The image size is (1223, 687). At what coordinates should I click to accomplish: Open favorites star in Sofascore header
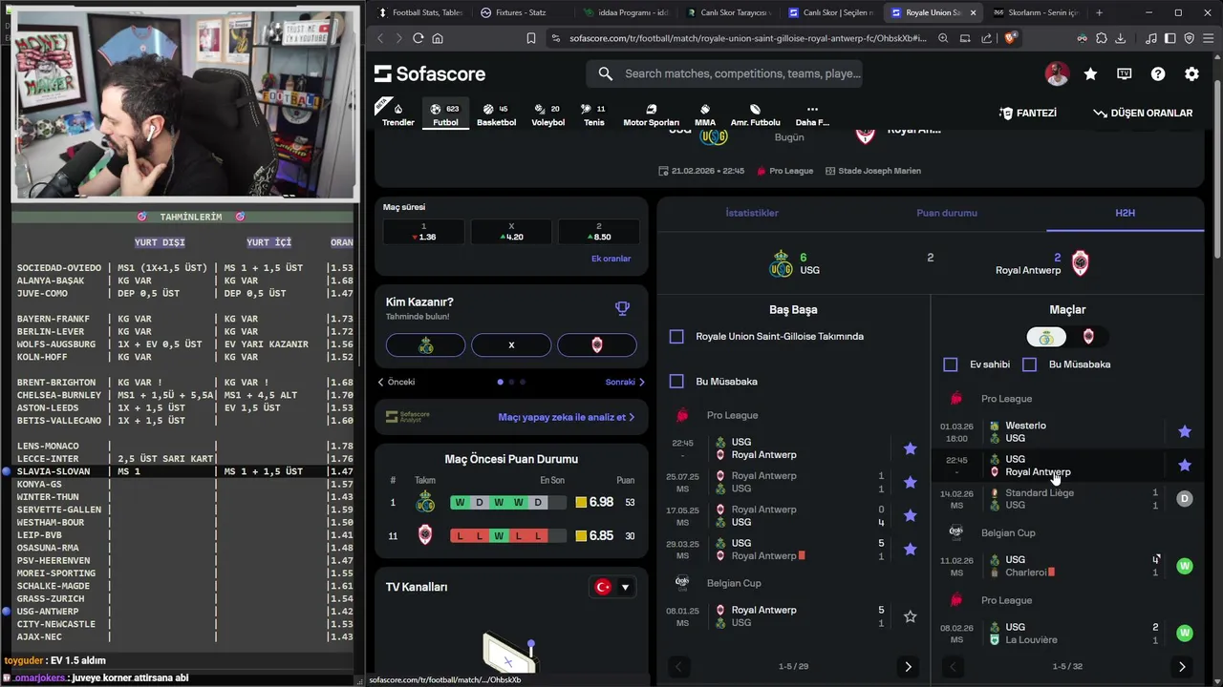point(1090,73)
